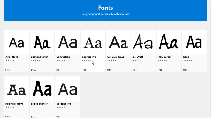Click the Rockwell Nova font name
This screenshot has width=211, height=118.
[14, 104]
